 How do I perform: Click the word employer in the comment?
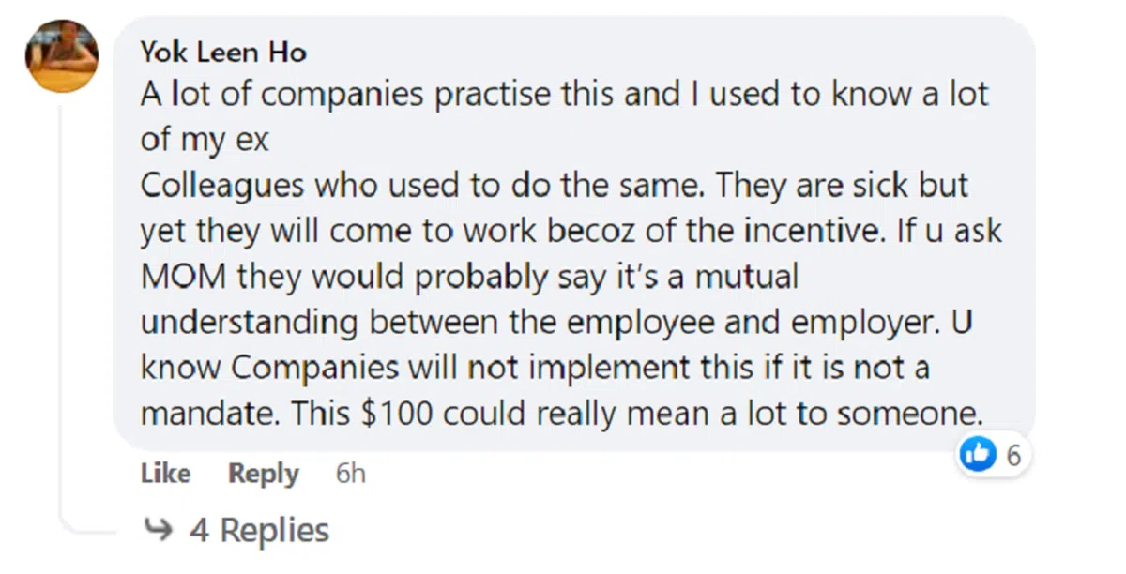point(857,322)
